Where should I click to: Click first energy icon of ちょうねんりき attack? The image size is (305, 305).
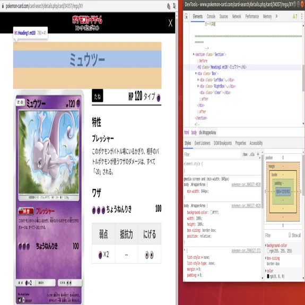tap(94, 210)
